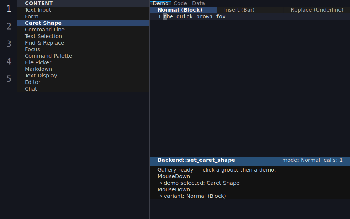This screenshot has height=219, width=350.
Task: Open the Form demo
Action: [83, 16]
